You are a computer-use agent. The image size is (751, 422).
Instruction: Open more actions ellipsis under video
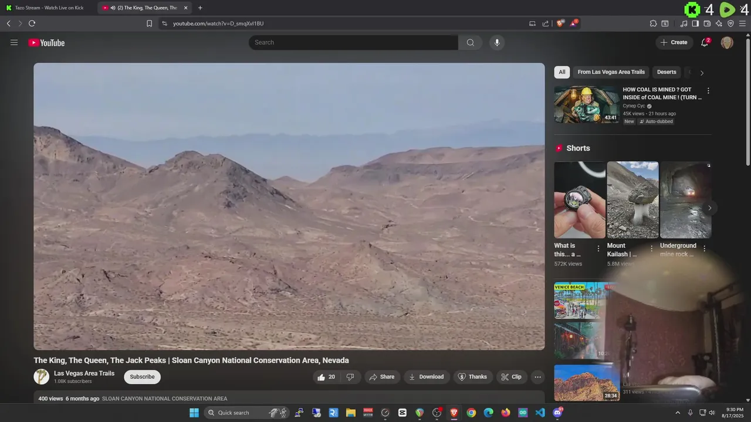pyautogui.click(x=537, y=377)
